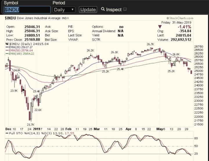
Task: Click the Symbol input field containing $INDU
Action: click(x=27, y=10)
